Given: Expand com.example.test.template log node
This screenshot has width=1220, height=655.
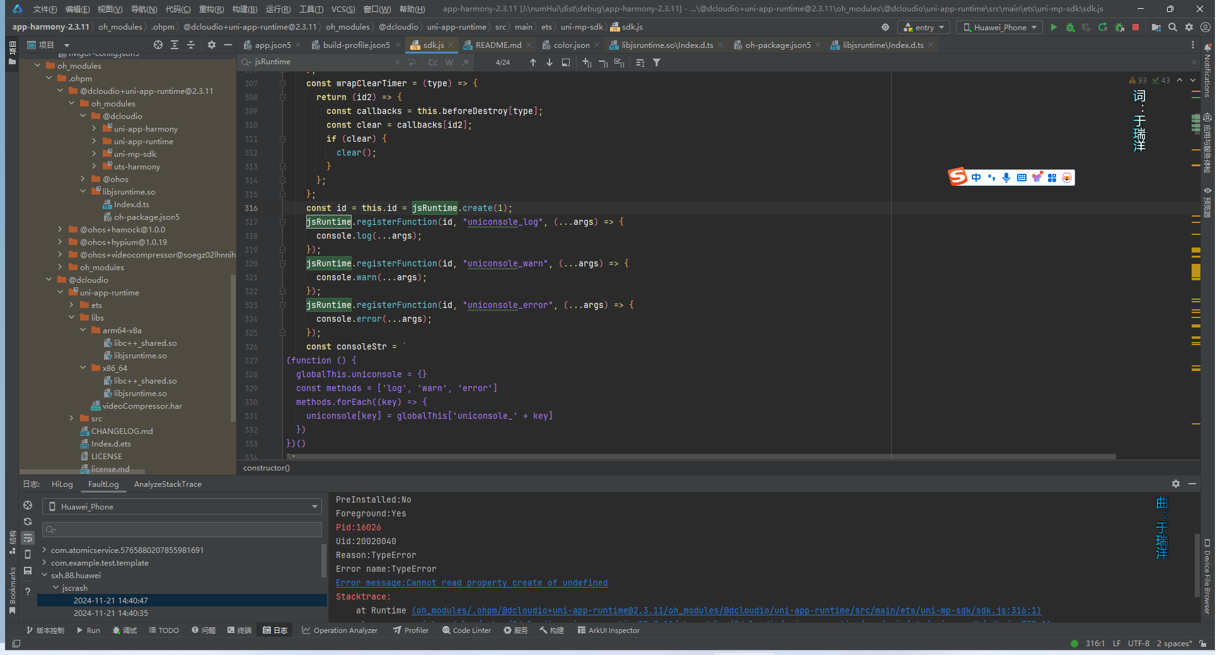Looking at the screenshot, I should pyautogui.click(x=44, y=562).
